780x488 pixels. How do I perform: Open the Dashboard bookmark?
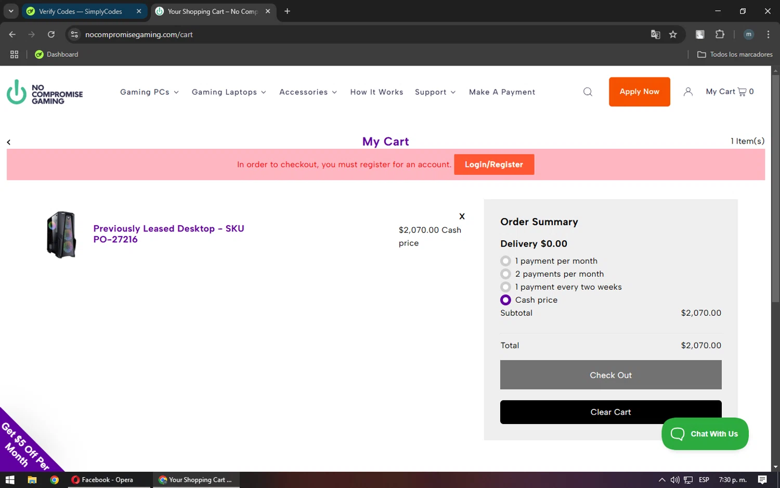pyautogui.click(x=56, y=54)
